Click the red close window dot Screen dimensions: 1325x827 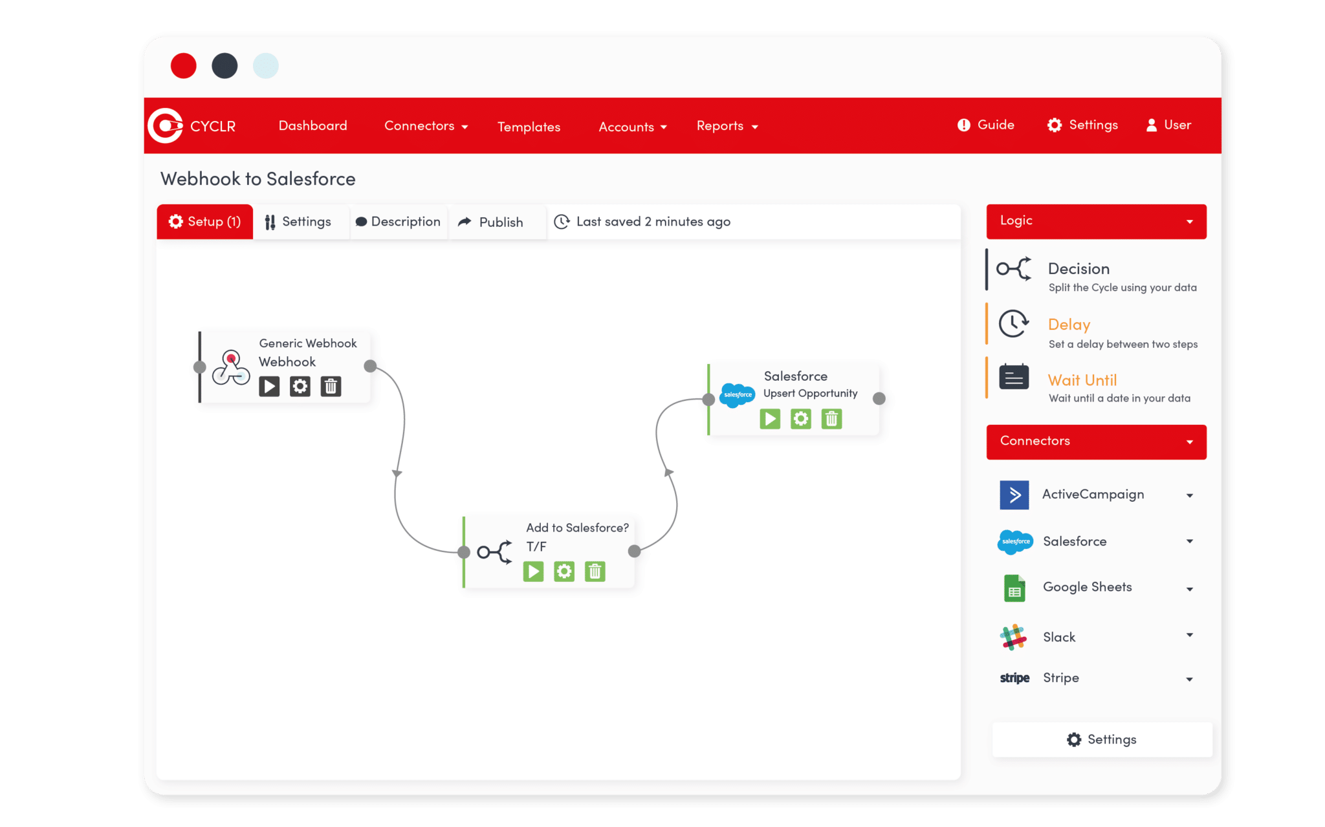click(x=184, y=66)
